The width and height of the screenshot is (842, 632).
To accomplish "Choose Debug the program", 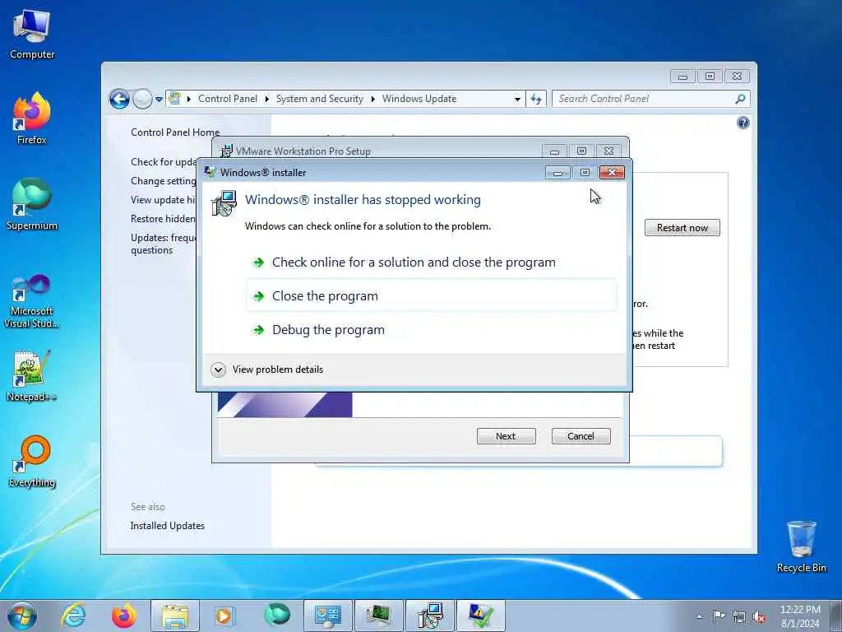I will click(431, 329).
